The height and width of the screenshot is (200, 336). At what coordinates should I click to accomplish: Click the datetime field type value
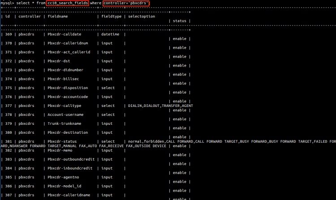click(110, 34)
